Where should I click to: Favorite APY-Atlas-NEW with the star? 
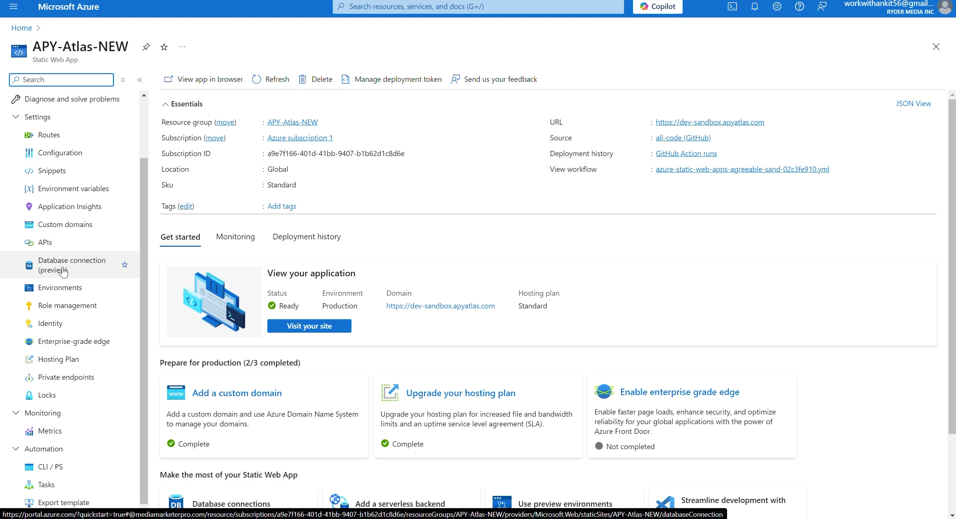click(164, 46)
